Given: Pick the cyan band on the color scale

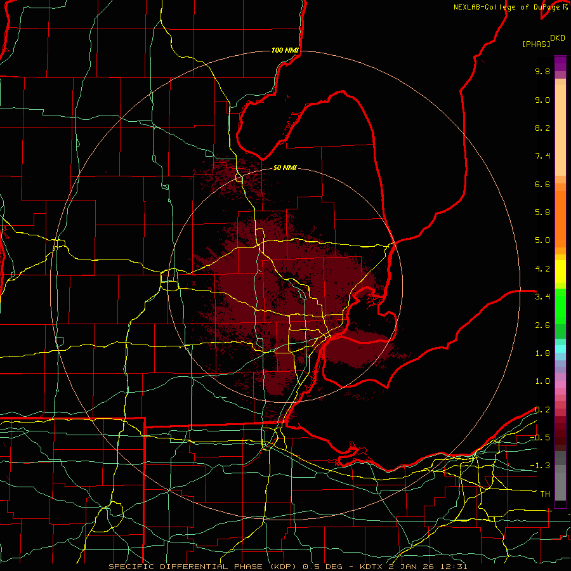Looking at the screenshot, I should [x=560, y=348].
